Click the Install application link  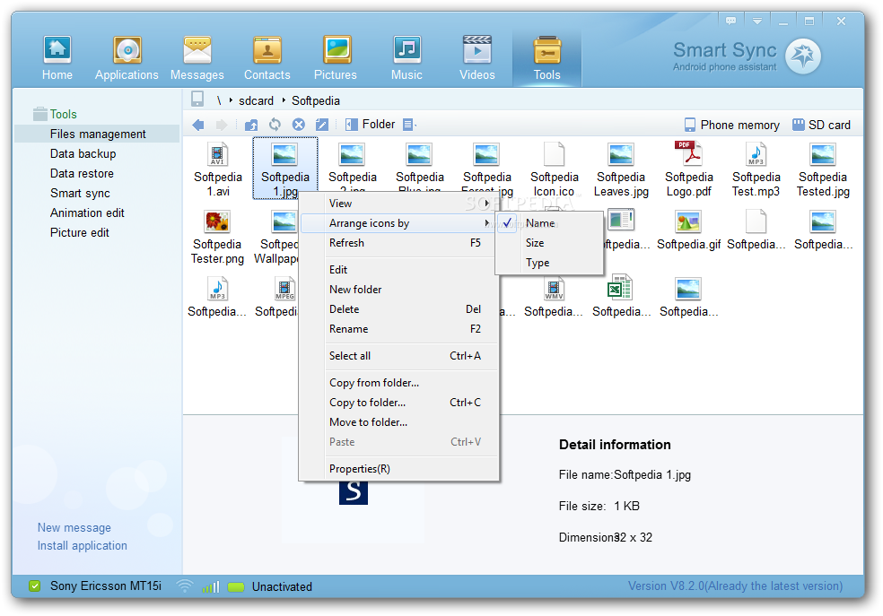[x=83, y=546]
